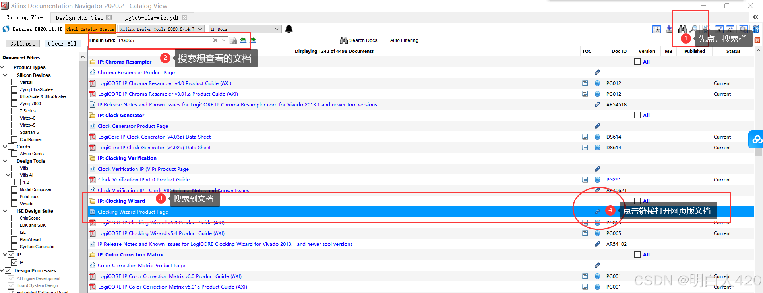The image size is (763, 293).
Task: Click the globe icon for Clocking Wizard v5.4 row
Action: [597, 233]
